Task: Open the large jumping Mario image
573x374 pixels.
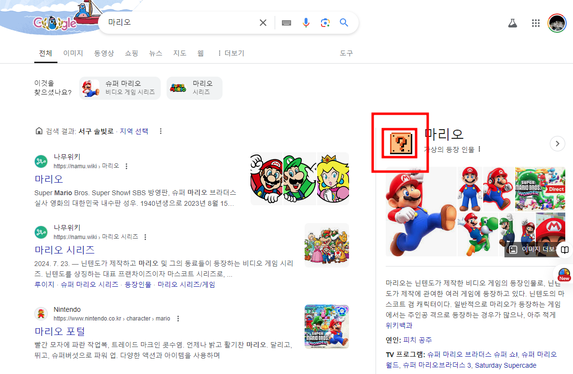Action: 421,212
